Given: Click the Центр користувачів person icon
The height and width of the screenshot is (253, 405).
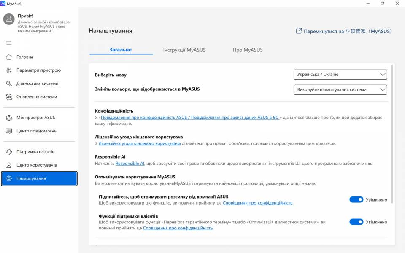Looking at the screenshot, I should (9, 165).
